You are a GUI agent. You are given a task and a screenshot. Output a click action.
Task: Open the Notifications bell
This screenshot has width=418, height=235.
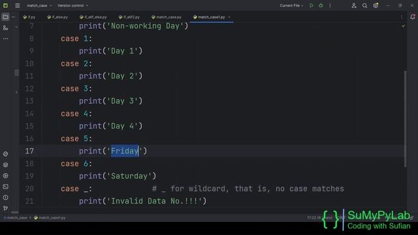coord(413,17)
